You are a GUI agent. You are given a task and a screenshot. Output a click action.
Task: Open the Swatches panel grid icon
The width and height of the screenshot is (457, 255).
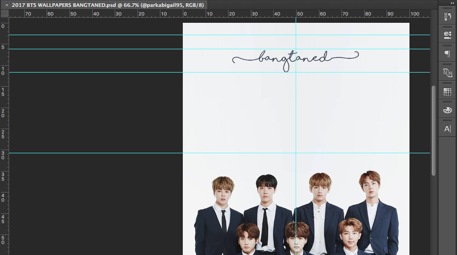point(447,92)
